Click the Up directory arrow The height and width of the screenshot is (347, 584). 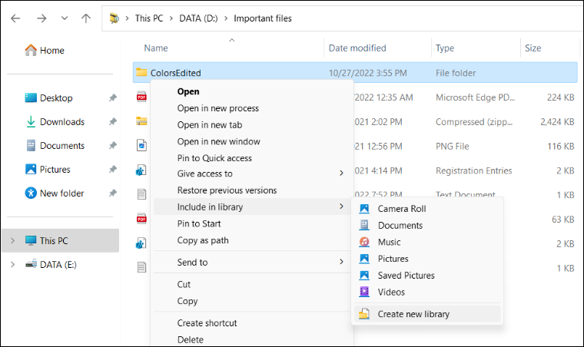pyautogui.click(x=86, y=18)
